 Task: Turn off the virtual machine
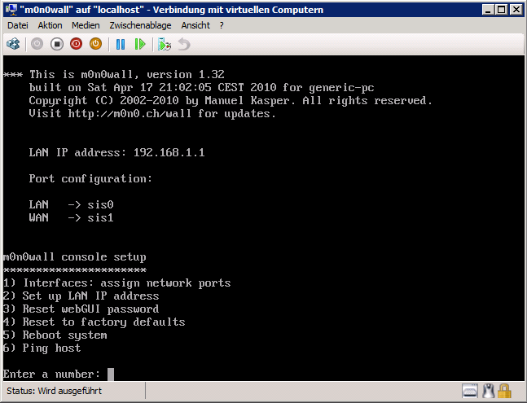[56, 44]
